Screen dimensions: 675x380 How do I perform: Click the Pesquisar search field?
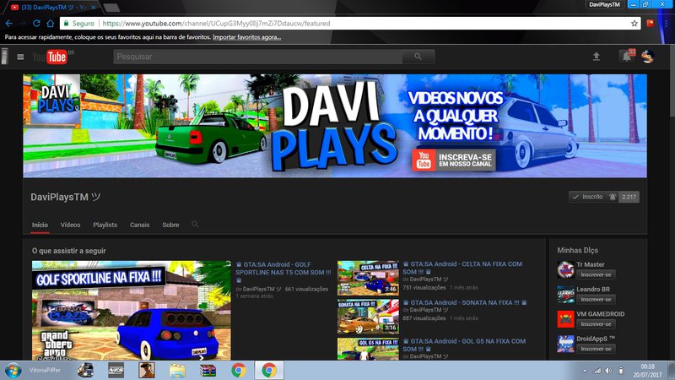[x=257, y=57]
